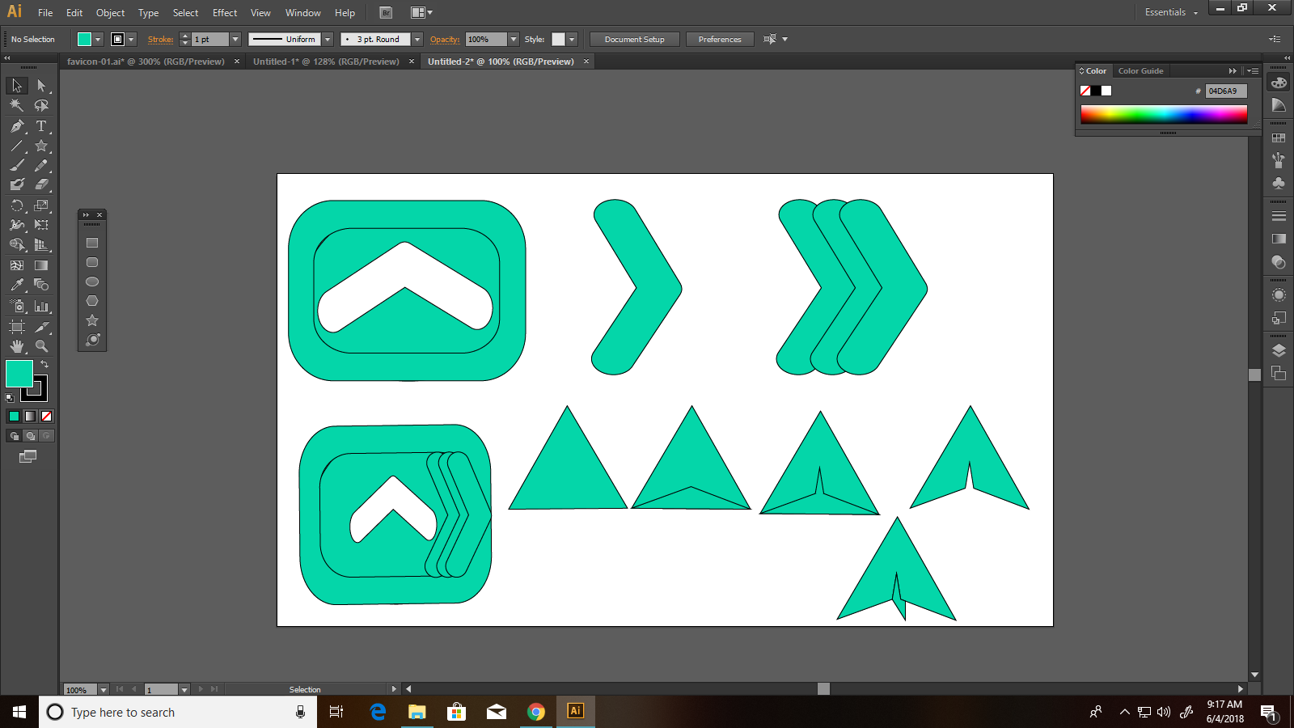Open the Object menu
The height and width of the screenshot is (728, 1294).
(110, 12)
